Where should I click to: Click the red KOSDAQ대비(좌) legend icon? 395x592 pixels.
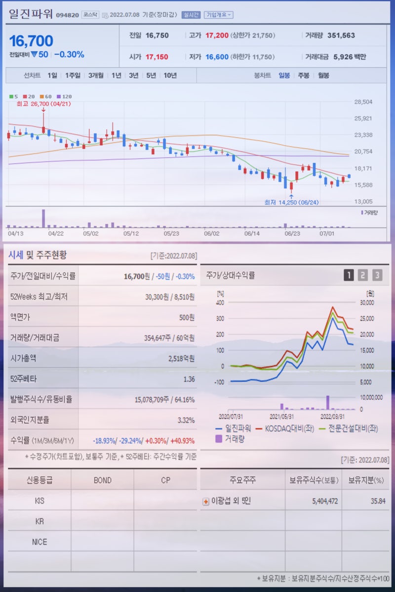coord(258,428)
